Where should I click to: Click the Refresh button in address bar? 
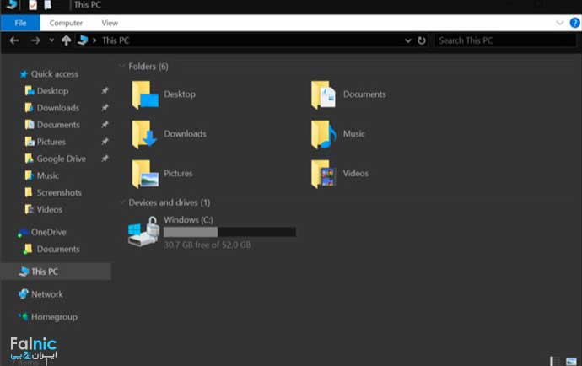pos(422,40)
